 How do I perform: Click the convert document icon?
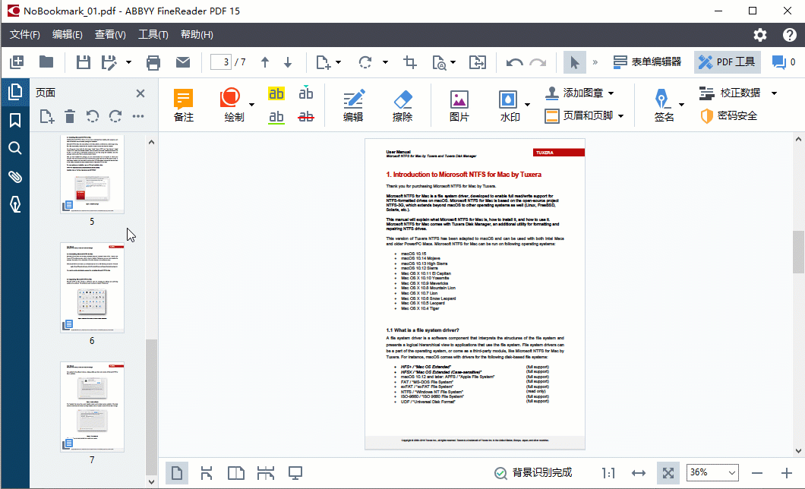click(x=478, y=62)
